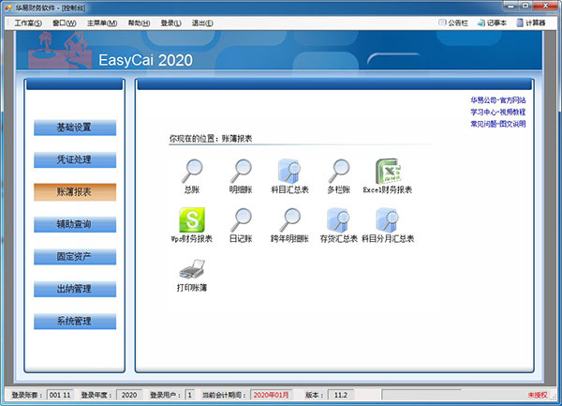Click the 打印账簿 printer icon
Viewport: 562px width, 406px height.
(x=193, y=270)
